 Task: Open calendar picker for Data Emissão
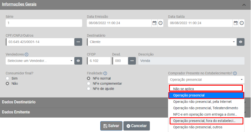click(x=154, y=23)
